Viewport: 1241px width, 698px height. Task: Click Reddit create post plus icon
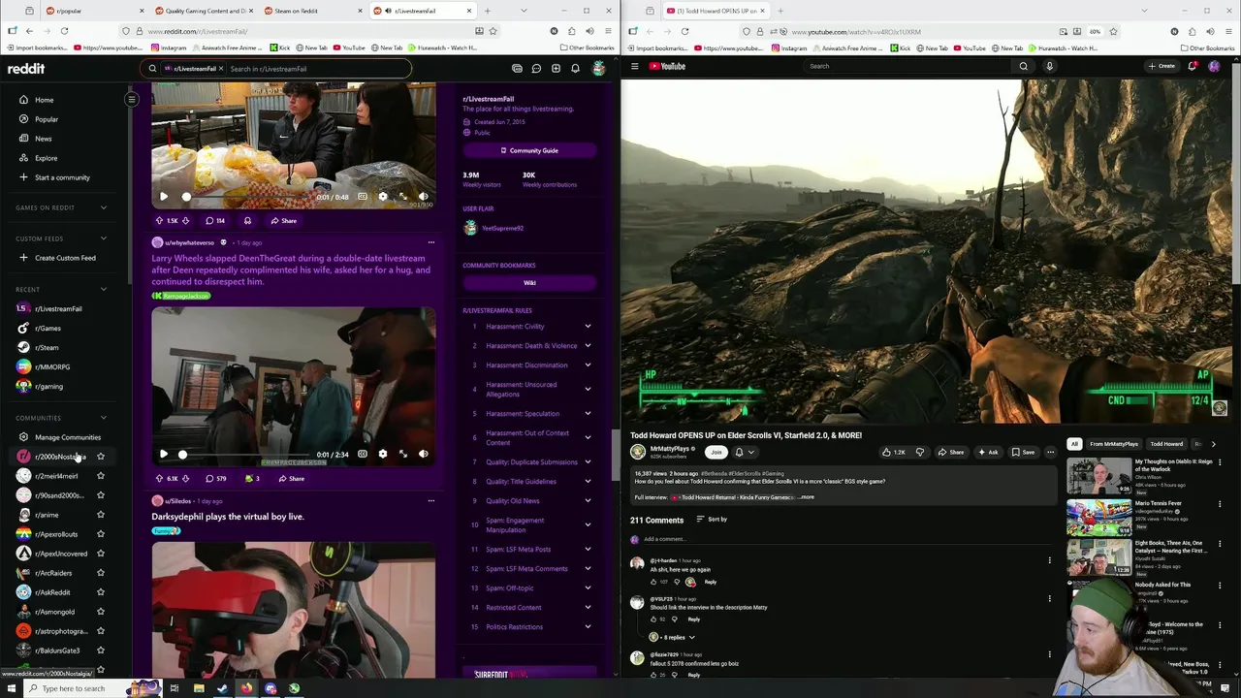pos(556,69)
